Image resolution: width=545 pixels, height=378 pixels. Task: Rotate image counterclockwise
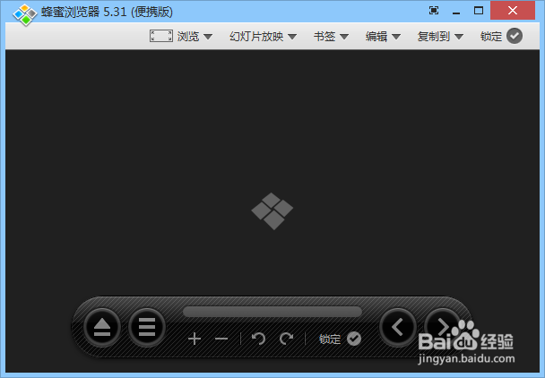pos(258,339)
